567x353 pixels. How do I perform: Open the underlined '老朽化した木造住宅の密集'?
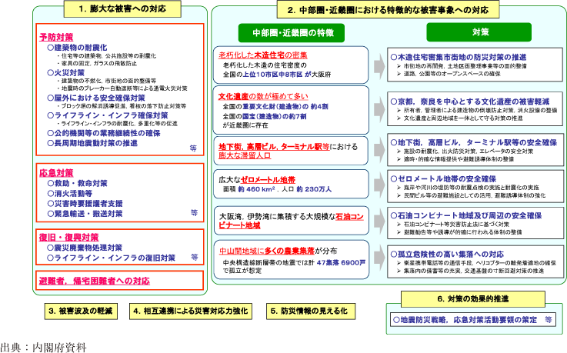pyautogui.click(x=263, y=55)
